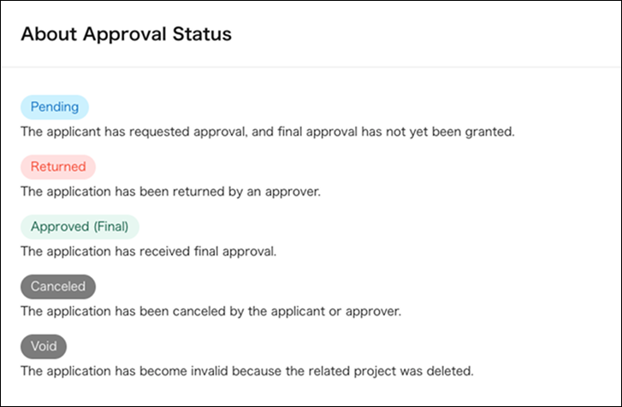Click the gray Void status badge
The width and height of the screenshot is (622, 407).
point(44,346)
